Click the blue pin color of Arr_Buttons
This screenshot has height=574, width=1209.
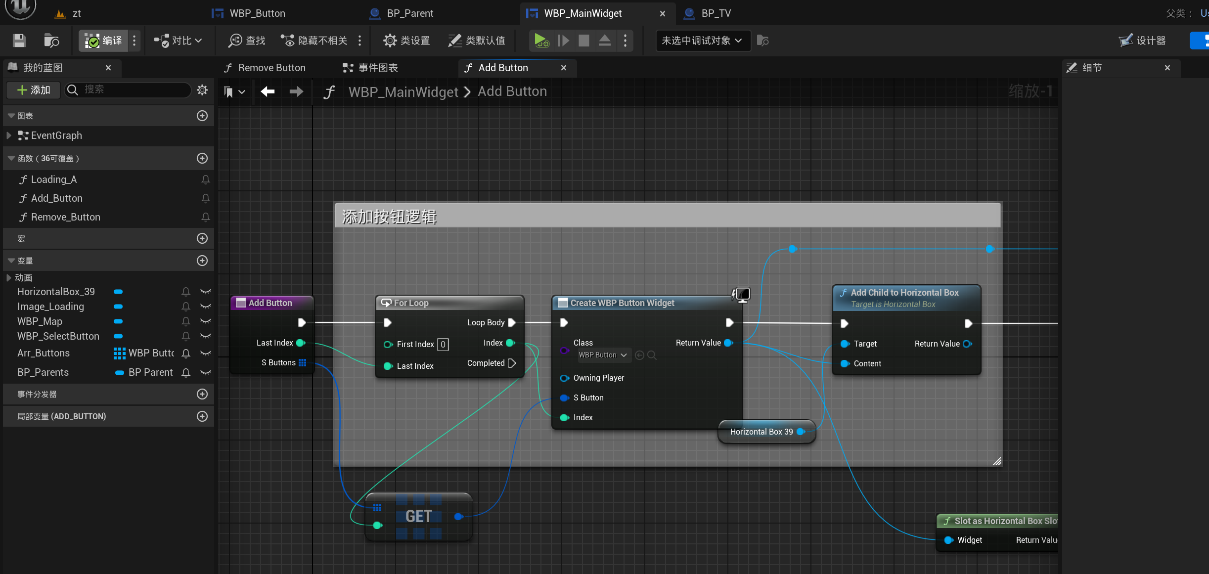(x=119, y=353)
